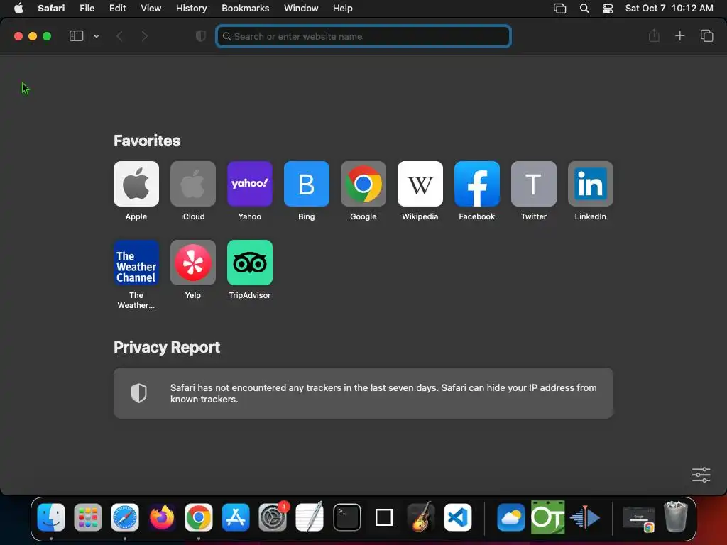Show the tab overview
The image size is (727, 545).
click(x=706, y=35)
